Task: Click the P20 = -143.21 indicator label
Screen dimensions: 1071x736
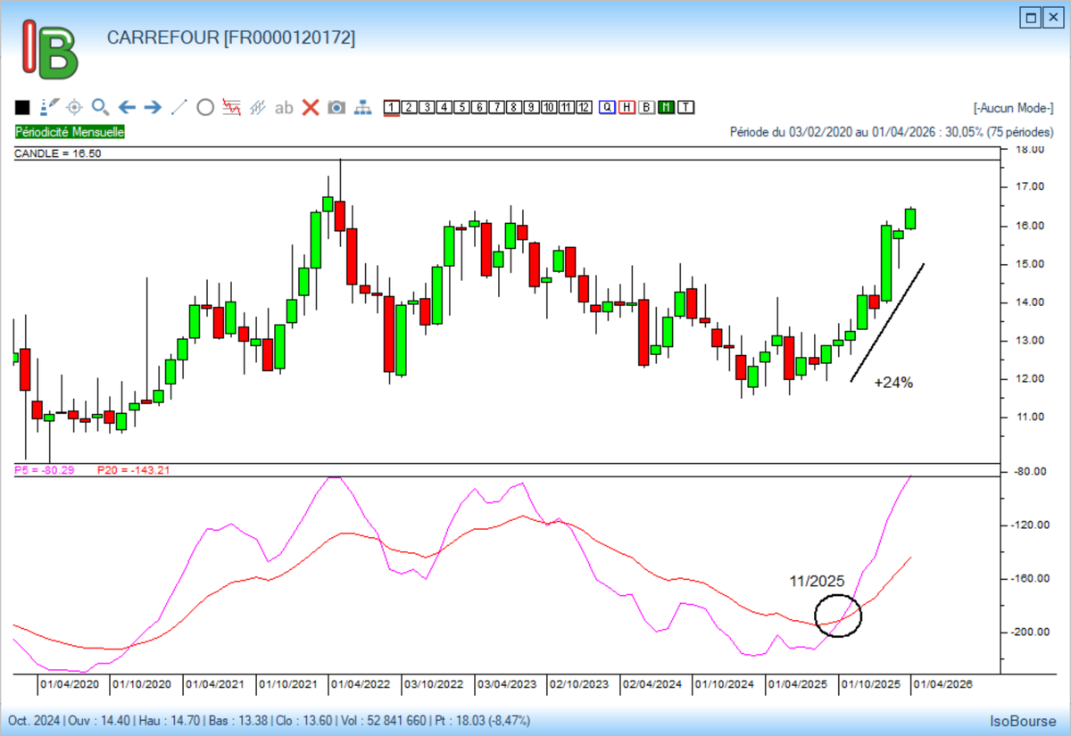Action: pyautogui.click(x=133, y=469)
